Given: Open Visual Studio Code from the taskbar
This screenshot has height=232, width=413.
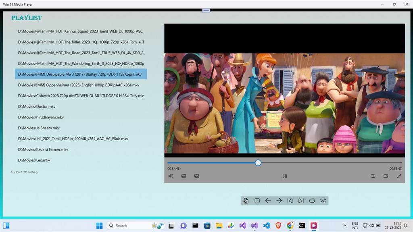Looking at the screenshot, I should click(x=266, y=226).
